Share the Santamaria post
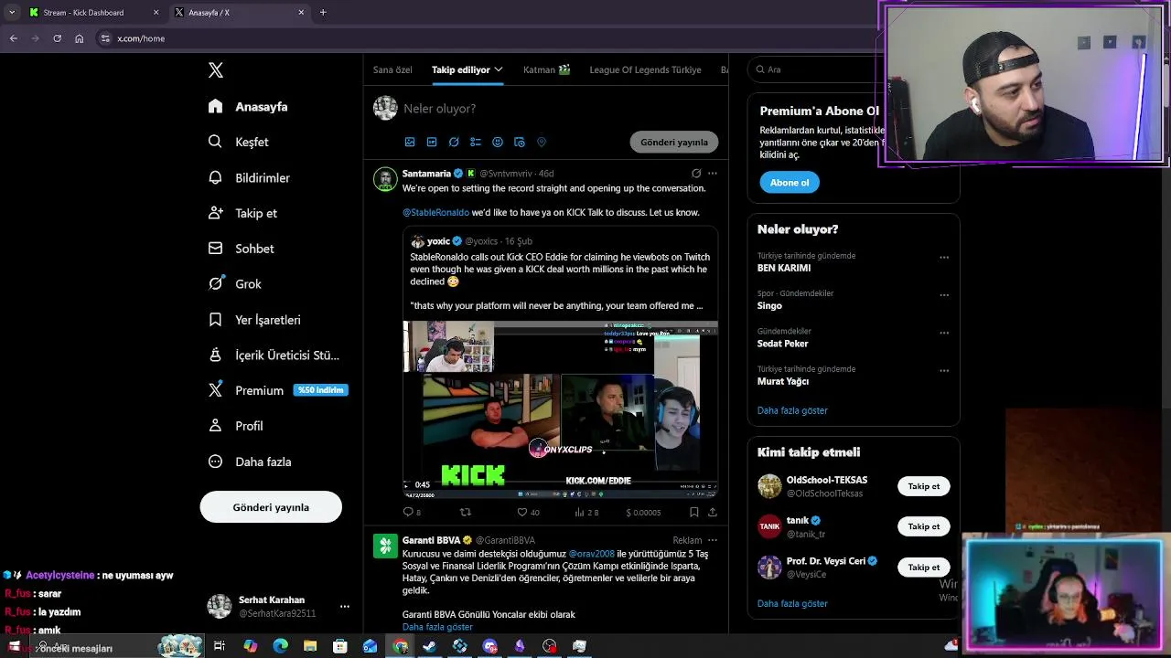 point(713,513)
